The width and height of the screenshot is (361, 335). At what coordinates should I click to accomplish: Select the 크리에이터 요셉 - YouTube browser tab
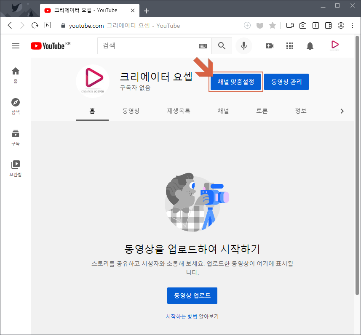(x=90, y=11)
